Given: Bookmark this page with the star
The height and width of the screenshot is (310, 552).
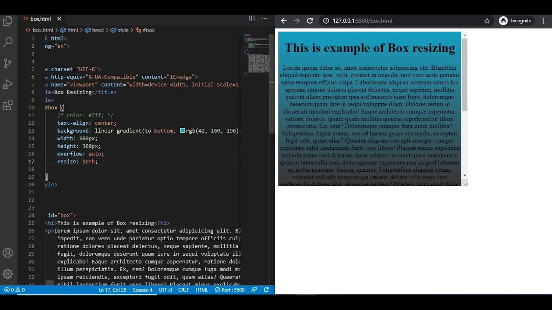Looking at the screenshot, I should tap(487, 21).
